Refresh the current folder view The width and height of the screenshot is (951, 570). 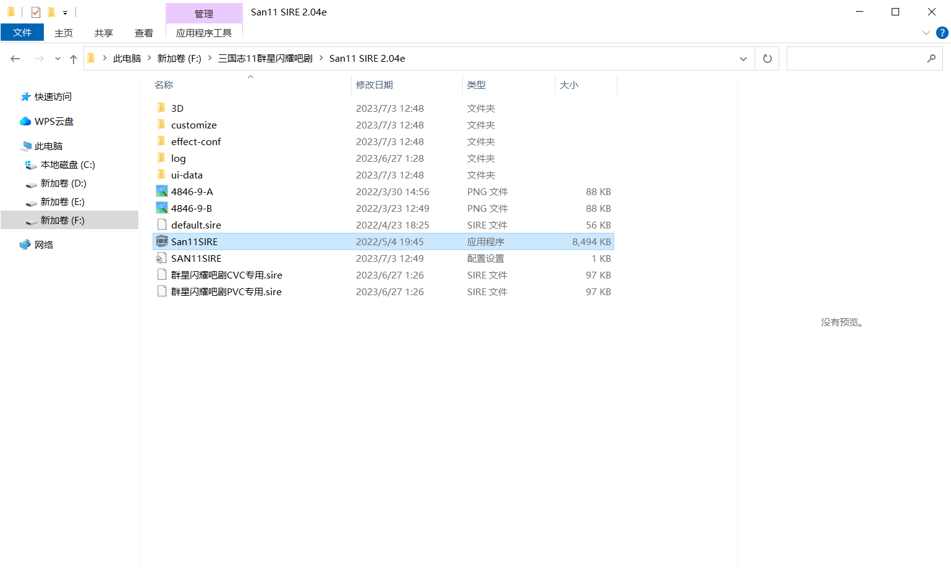coord(767,59)
